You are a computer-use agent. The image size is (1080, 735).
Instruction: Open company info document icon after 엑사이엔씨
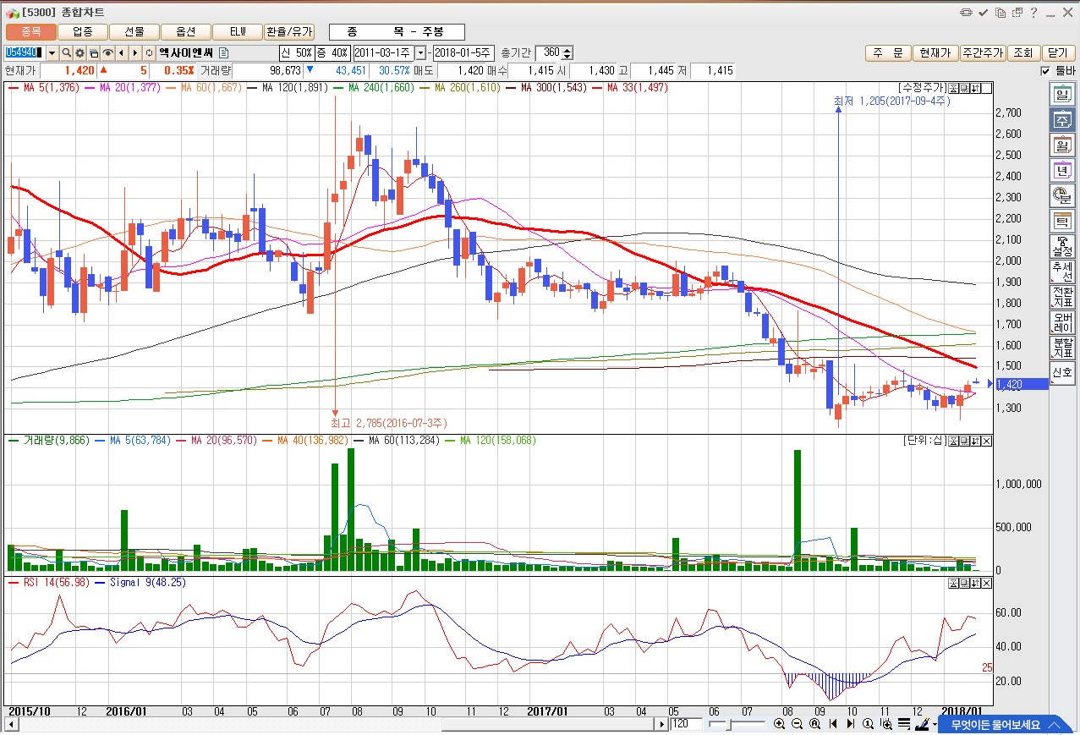click(x=223, y=52)
